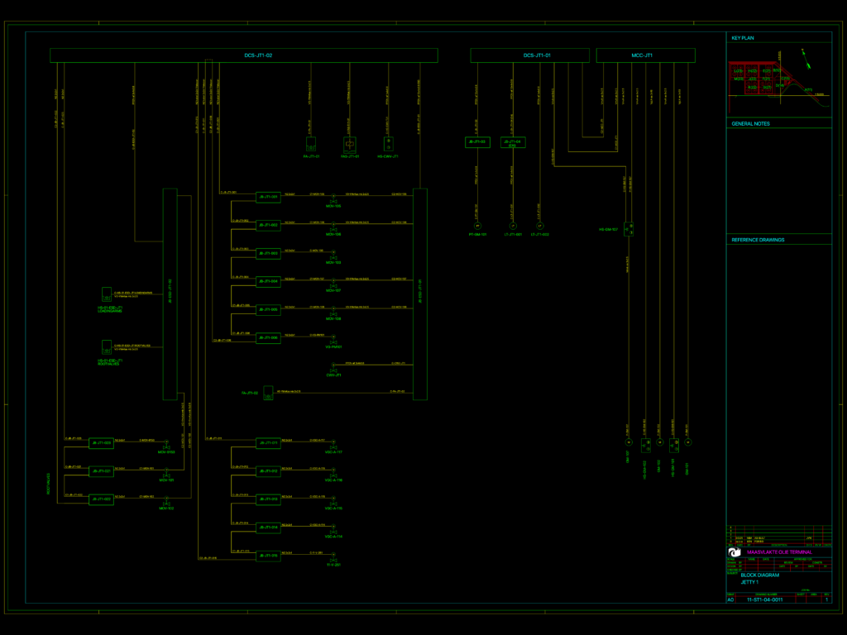Click the MOV-0153 valve symbol
The height and width of the screenshot is (635, 847).
[166, 444]
